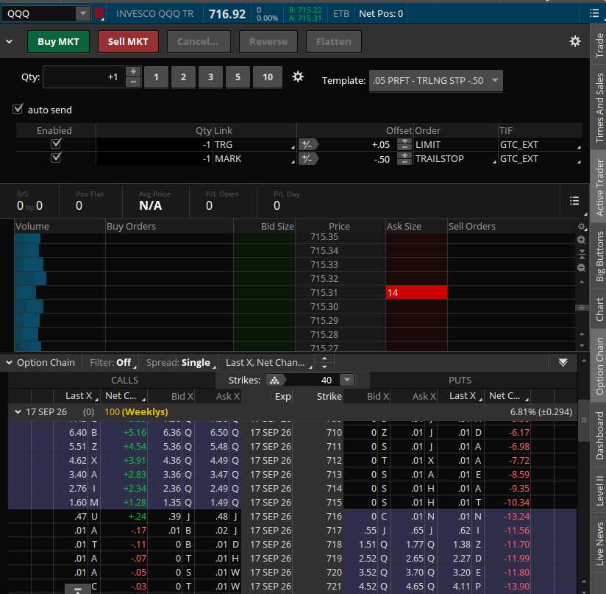The height and width of the screenshot is (594, 606).
Task: Set quantity preset 2
Action: click(x=183, y=77)
